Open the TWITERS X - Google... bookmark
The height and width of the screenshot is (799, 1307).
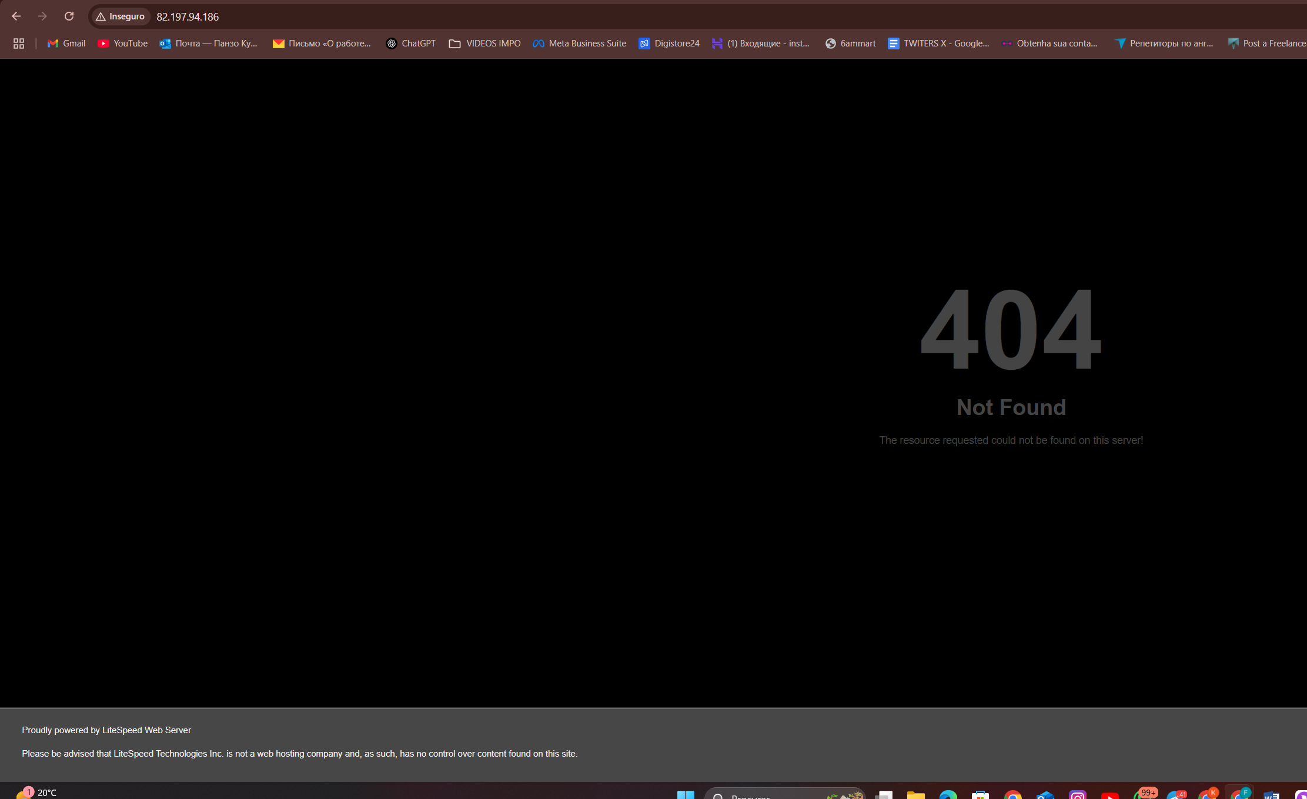[938, 44]
